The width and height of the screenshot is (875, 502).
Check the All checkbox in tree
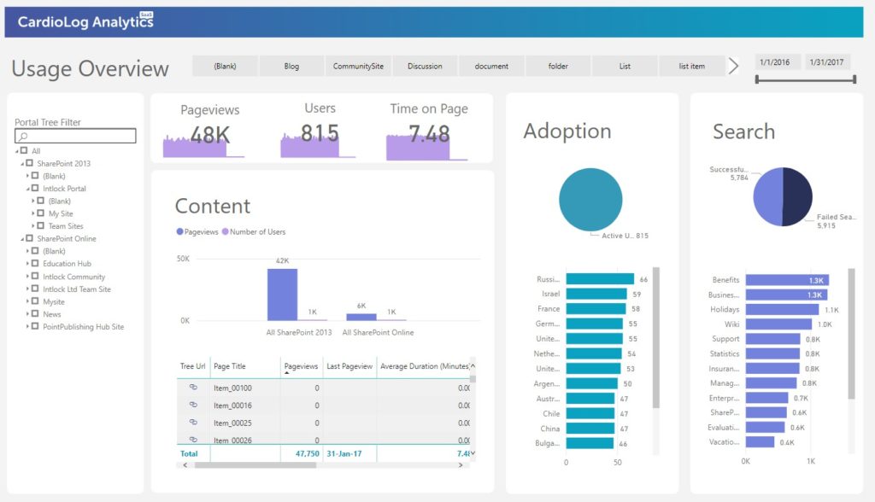point(23,150)
